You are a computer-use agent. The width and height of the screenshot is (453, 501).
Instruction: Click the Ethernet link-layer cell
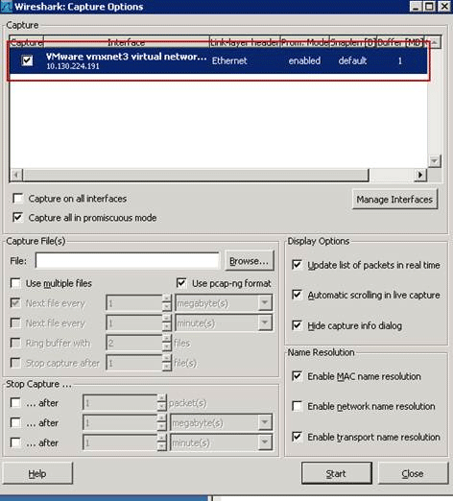tap(229, 60)
